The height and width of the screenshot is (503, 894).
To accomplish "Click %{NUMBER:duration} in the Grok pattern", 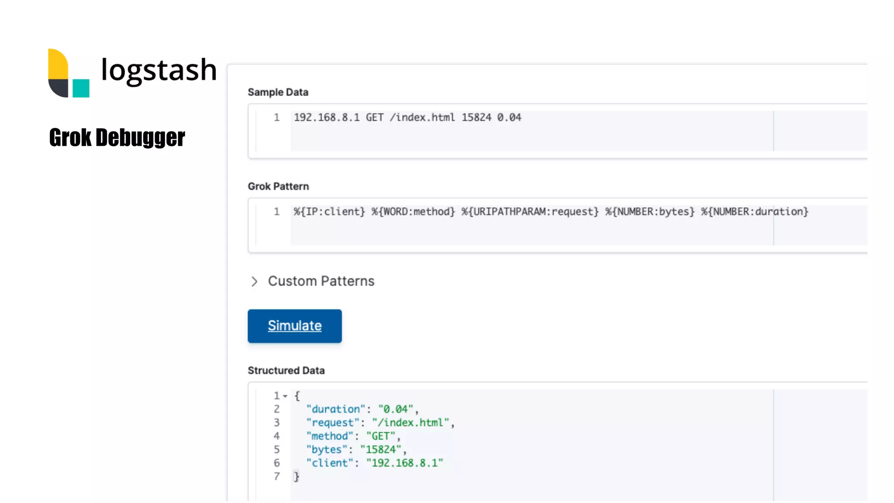I will point(755,212).
